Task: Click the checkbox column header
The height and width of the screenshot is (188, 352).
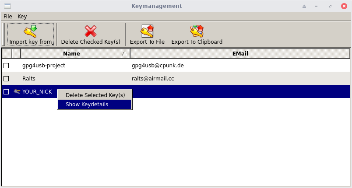Action: [7, 53]
